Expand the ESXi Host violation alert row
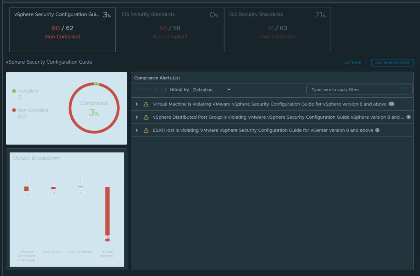The height and width of the screenshot is (276, 420). (137, 130)
